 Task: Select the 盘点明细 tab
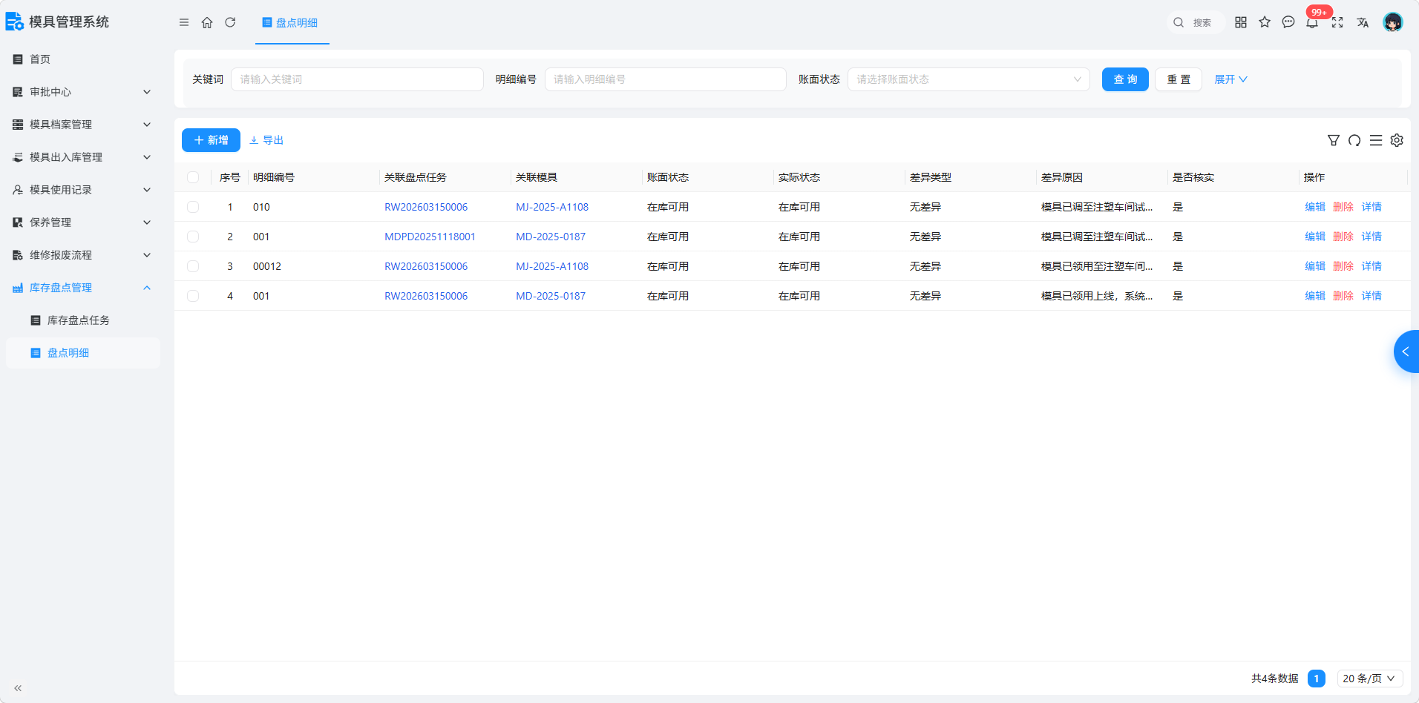click(292, 23)
